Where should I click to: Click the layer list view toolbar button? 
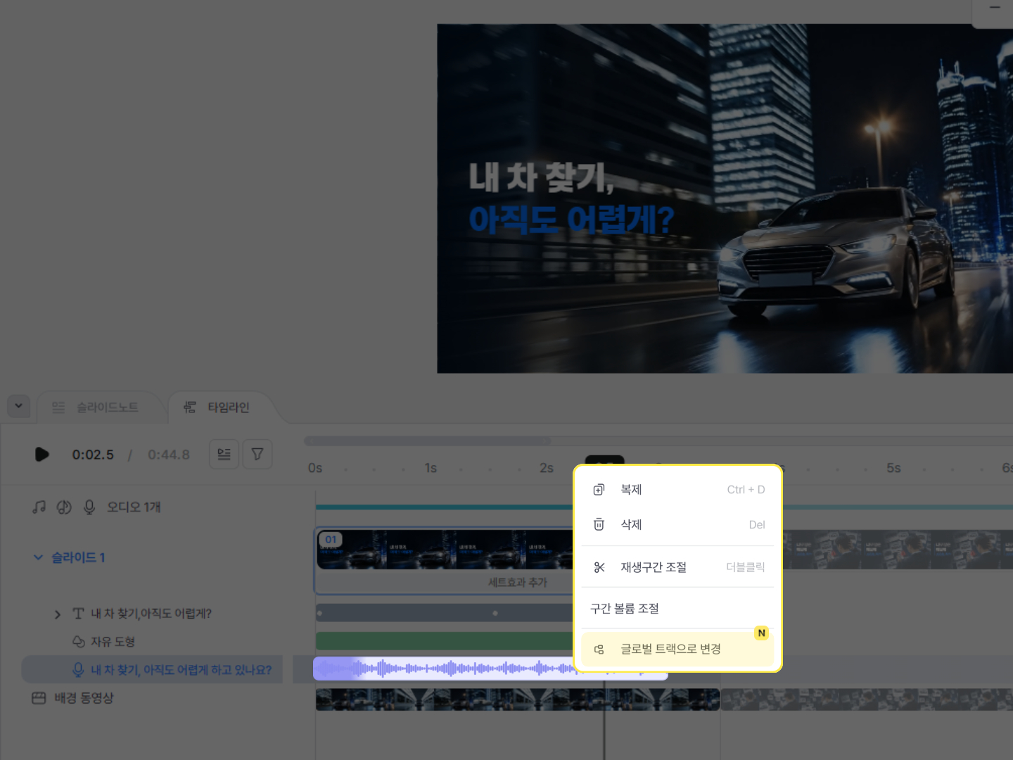[x=224, y=455]
